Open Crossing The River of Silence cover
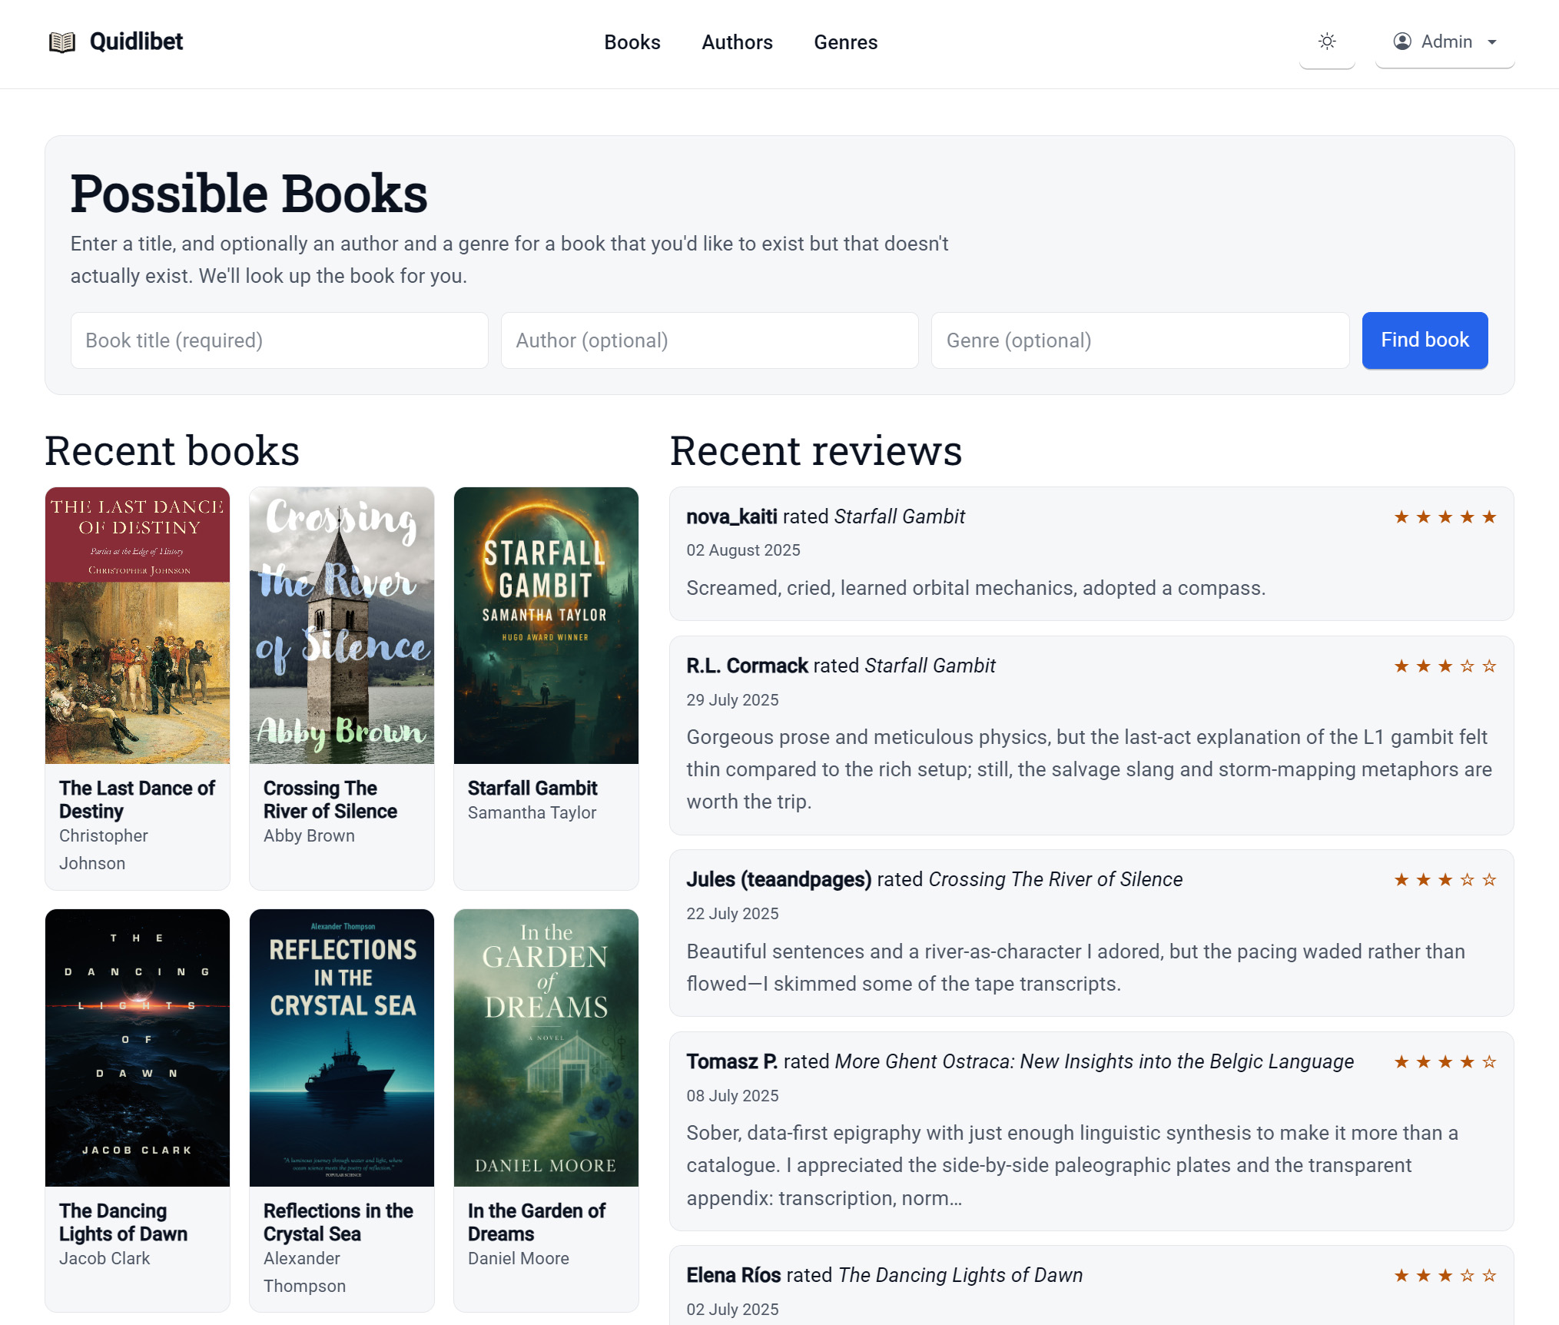This screenshot has width=1559, height=1325. coord(342,625)
